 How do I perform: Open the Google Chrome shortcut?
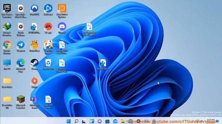click(x=7, y=48)
